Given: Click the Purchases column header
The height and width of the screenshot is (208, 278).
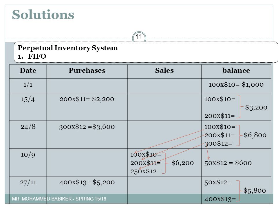Looking at the screenshot, I should (x=87, y=70).
